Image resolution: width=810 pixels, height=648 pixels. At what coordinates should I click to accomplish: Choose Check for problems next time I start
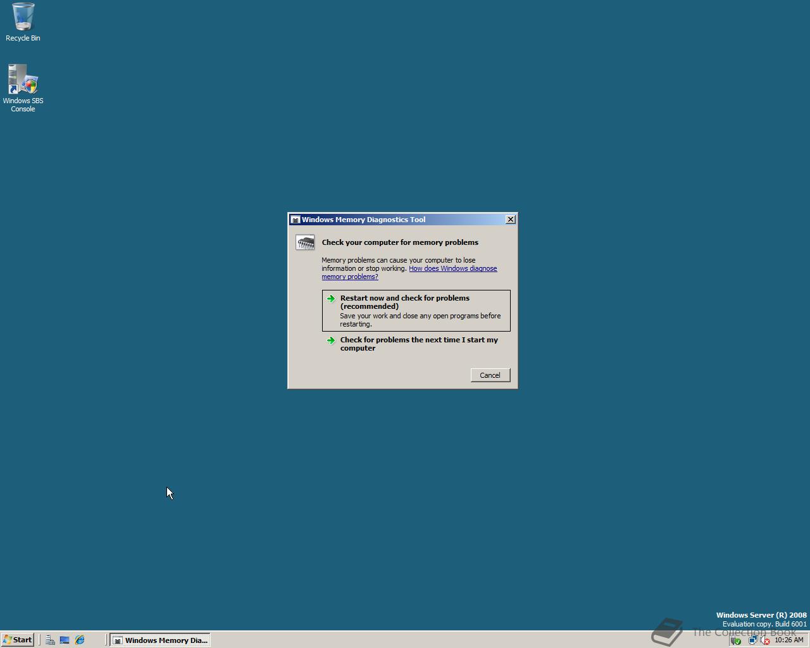[x=416, y=344]
